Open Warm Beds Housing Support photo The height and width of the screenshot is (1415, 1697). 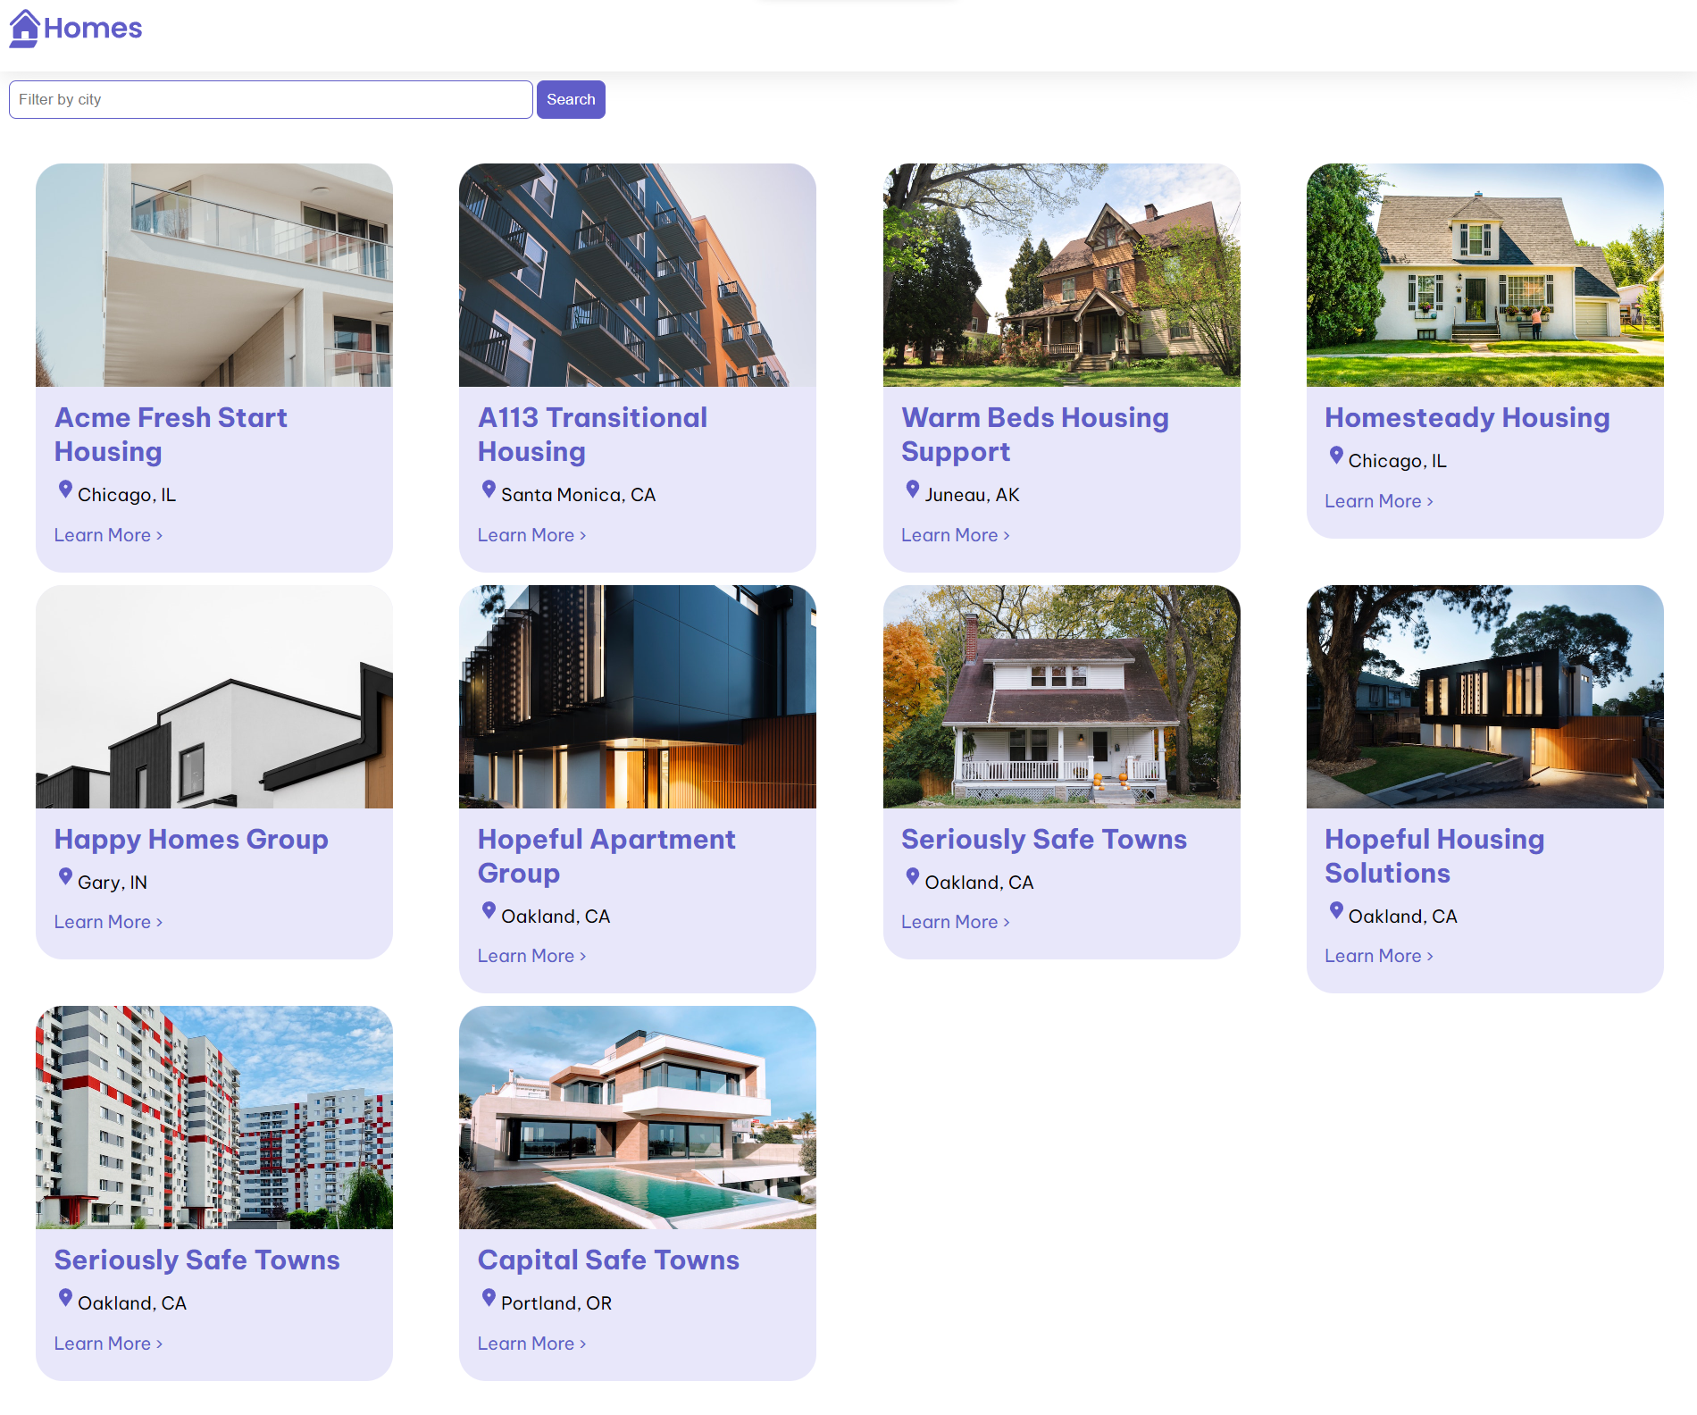tap(1062, 275)
